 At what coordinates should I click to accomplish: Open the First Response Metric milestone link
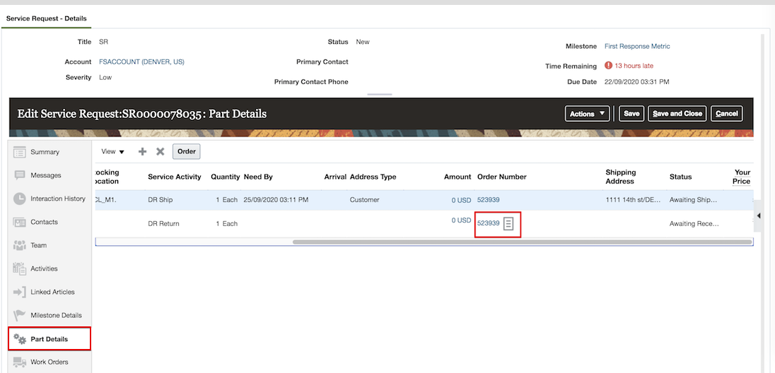tap(637, 47)
